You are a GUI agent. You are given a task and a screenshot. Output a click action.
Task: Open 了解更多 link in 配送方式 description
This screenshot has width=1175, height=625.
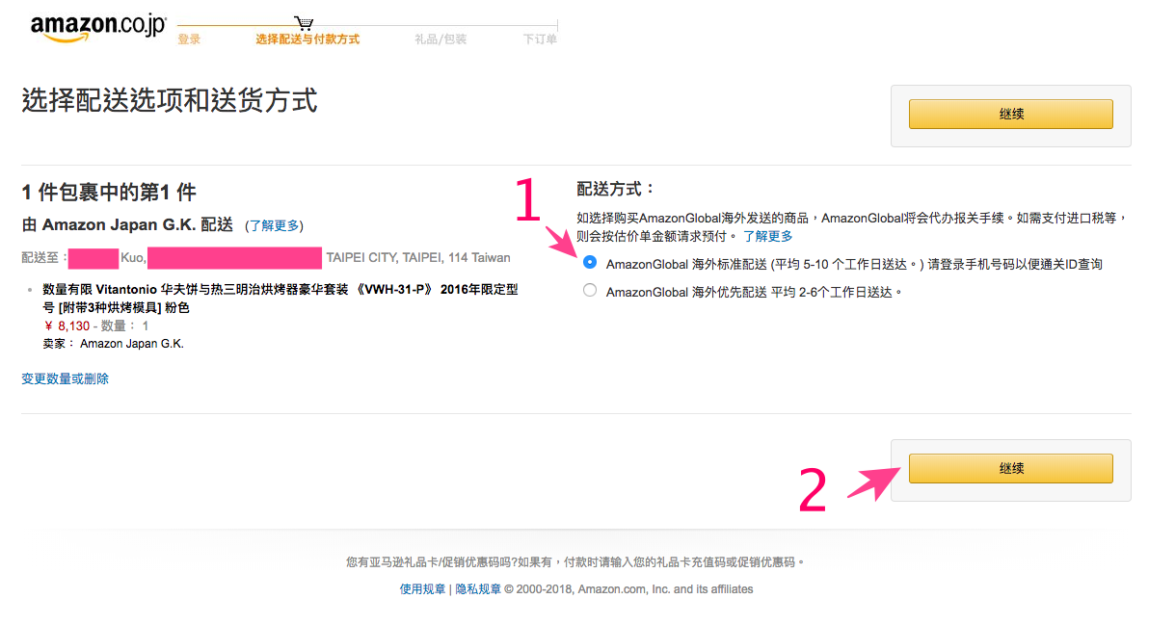[768, 236]
